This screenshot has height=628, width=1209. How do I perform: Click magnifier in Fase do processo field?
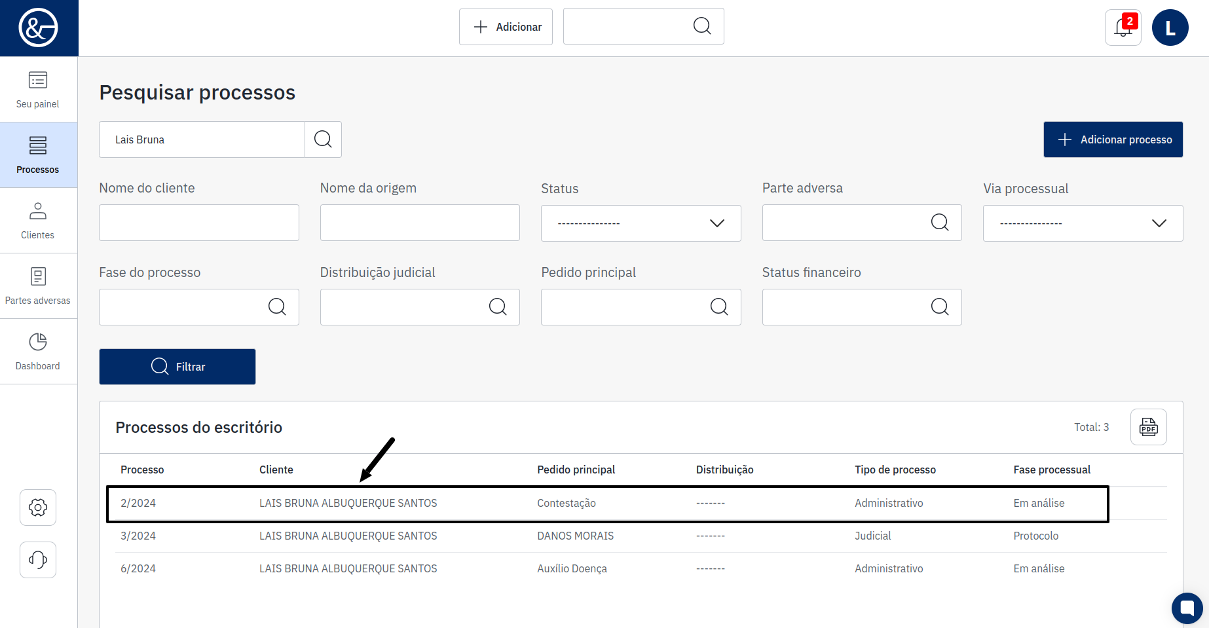coord(277,307)
